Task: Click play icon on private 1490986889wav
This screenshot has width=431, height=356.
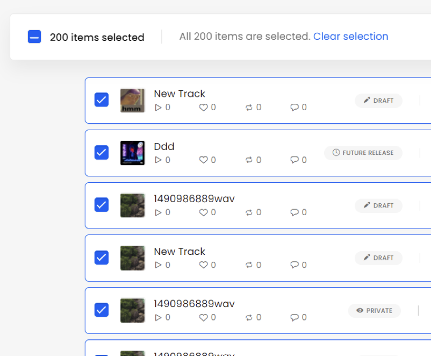Action: coord(158,317)
